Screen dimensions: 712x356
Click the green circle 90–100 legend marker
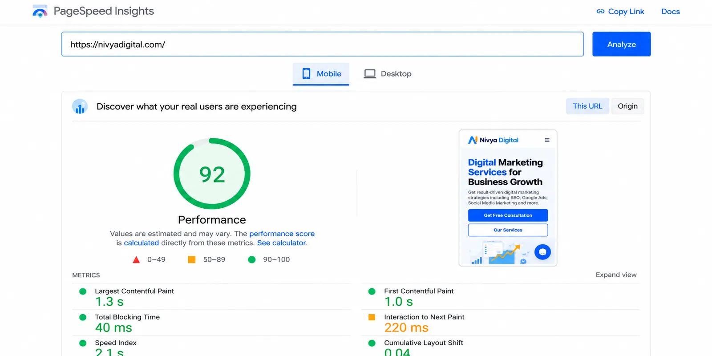click(x=252, y=259)
